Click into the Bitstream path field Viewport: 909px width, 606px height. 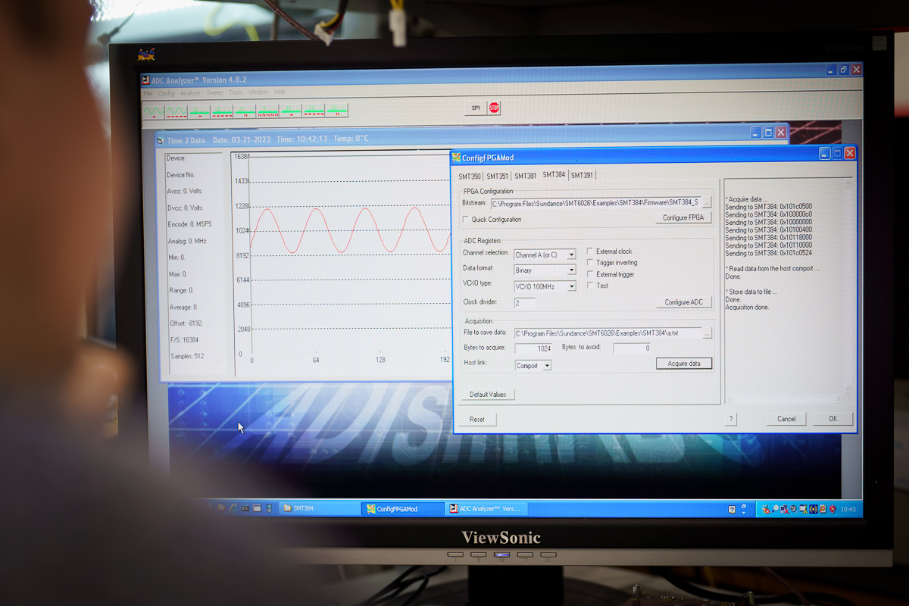click(595, 203)
